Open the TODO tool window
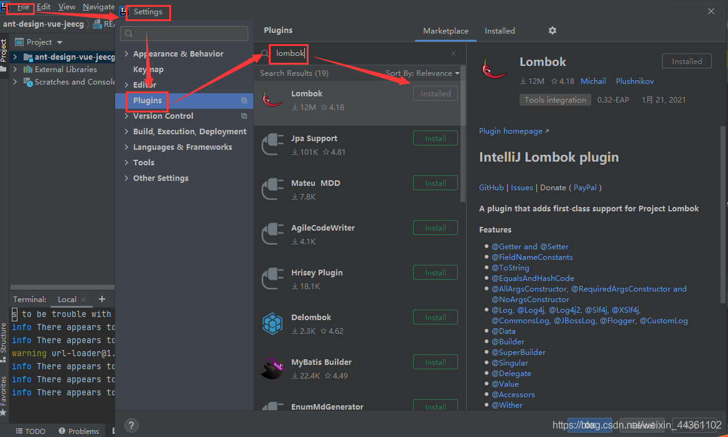 point(30,431)
